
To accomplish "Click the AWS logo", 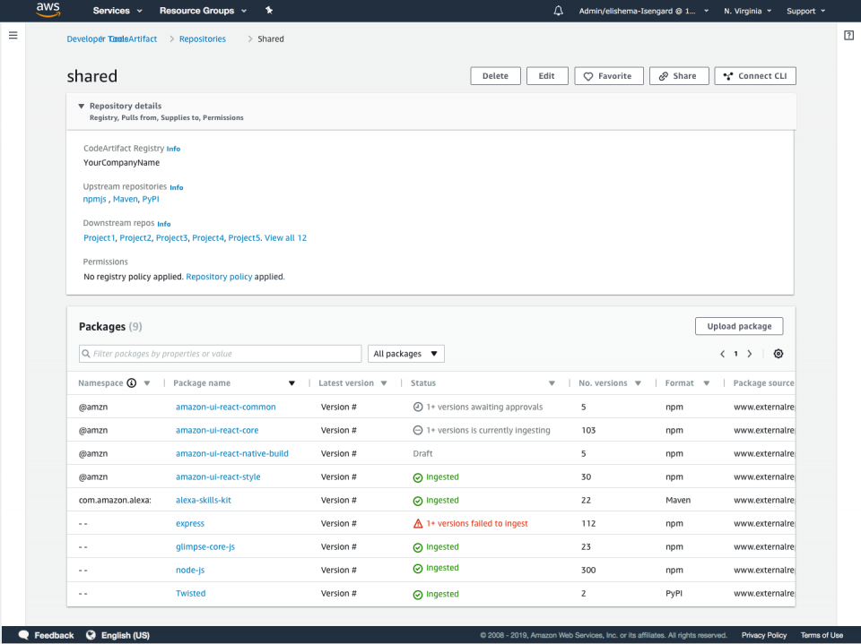I will pyautogui.click(x=48, y=10).
